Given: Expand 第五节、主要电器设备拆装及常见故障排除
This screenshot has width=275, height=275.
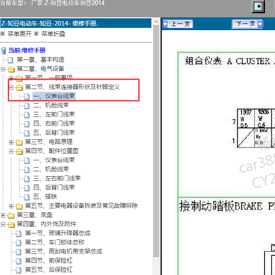Looking at the screenshot, I should (x=11, y=206).
